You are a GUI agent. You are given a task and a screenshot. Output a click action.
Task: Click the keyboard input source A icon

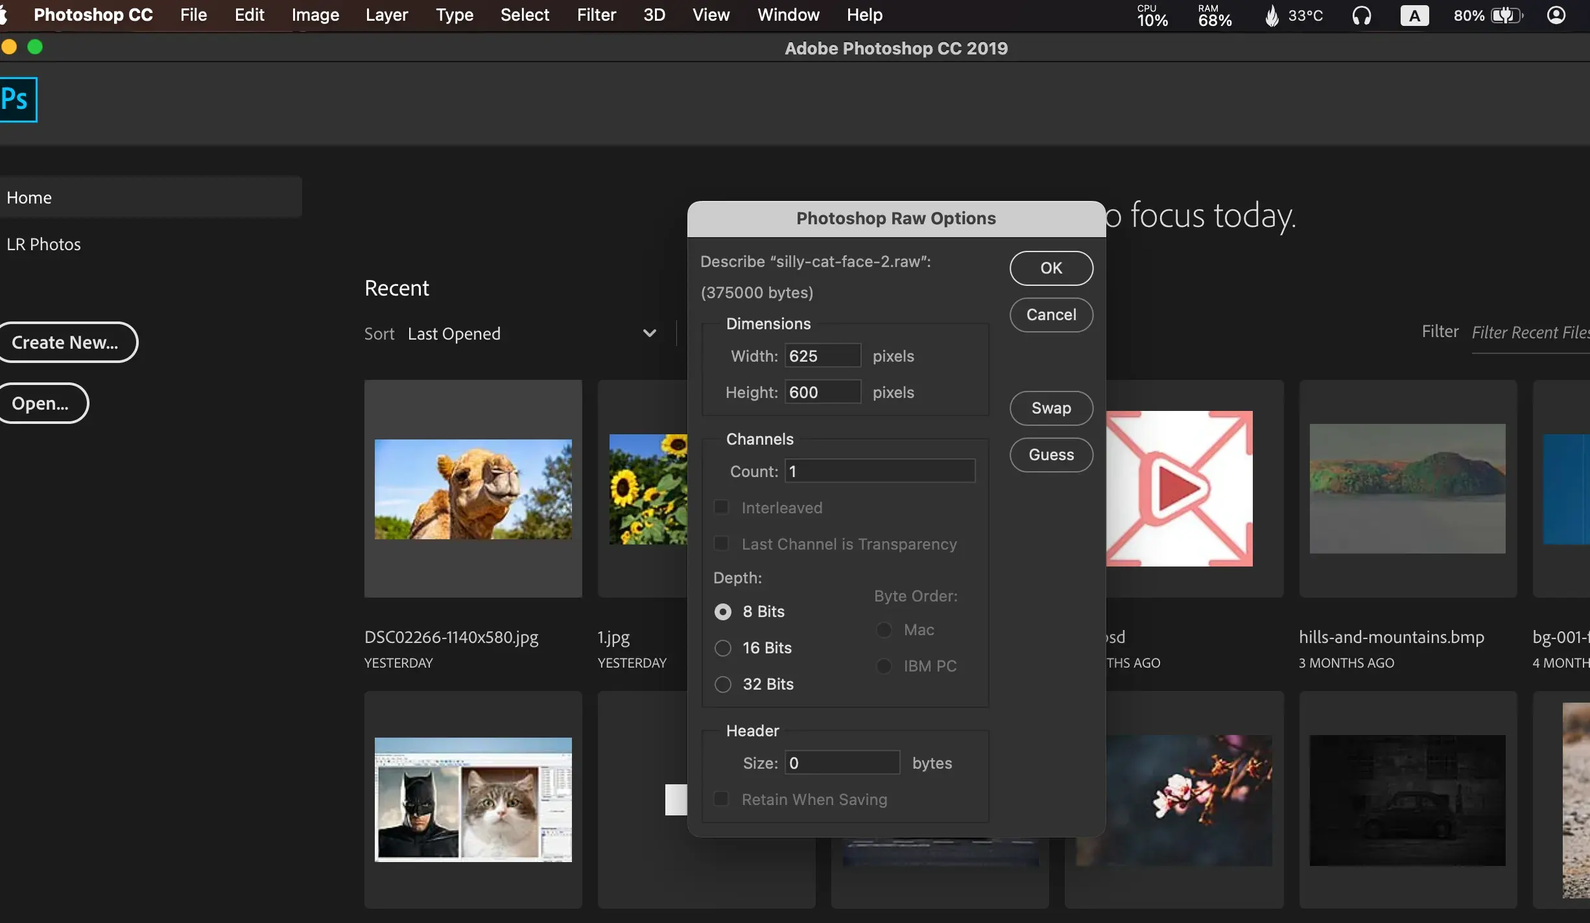1414,15
